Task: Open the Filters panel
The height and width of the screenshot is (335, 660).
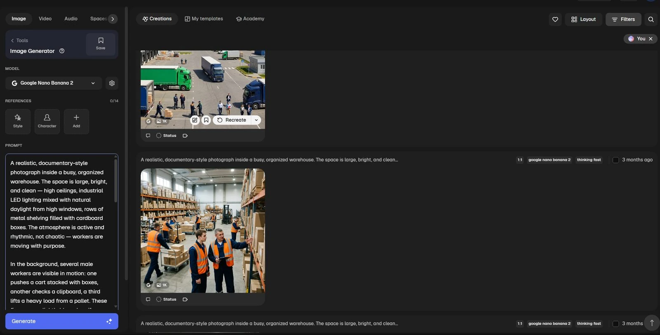Action: 623,19
